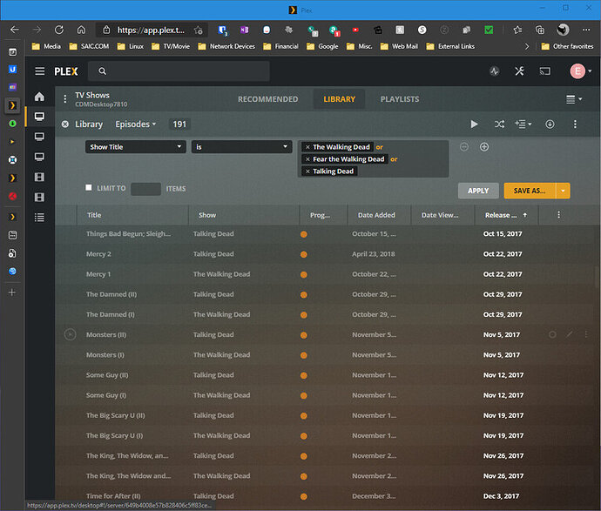Open the Mercy 2 episode title
The image size is (601, 511).
[x=98, y=254]
